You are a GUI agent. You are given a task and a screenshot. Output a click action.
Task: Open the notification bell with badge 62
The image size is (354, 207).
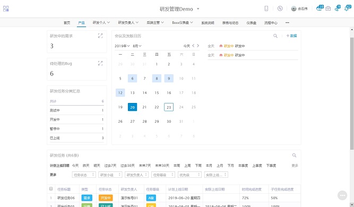pyautogui.click(x=347, y=8)
